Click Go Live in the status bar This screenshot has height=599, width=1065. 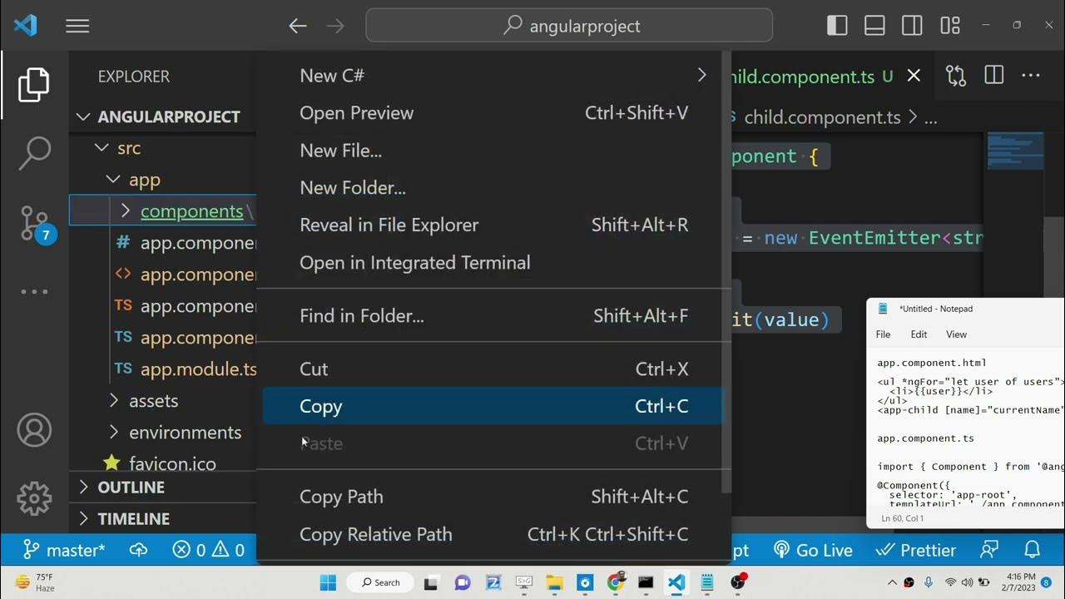point(813,550)
